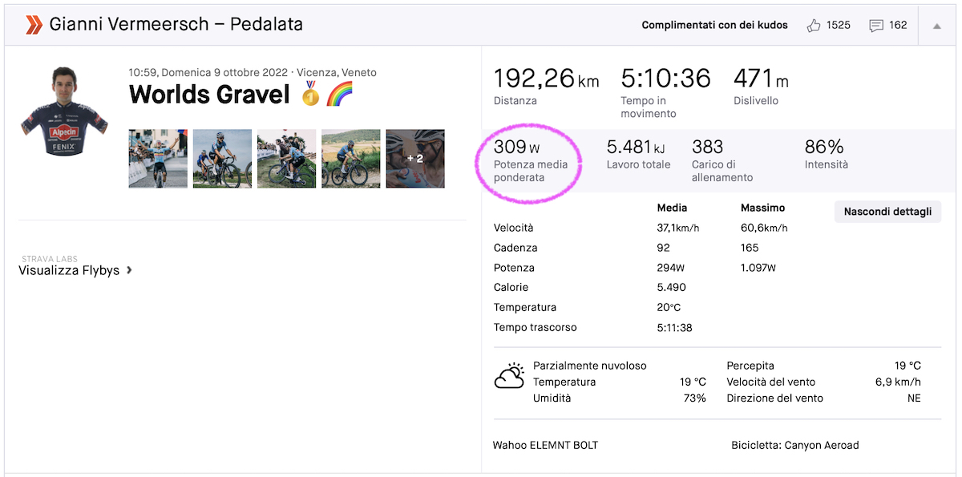Viewport: 962px width, 477px height.
Task: Click the 192,26 km distance value
Action: 546,79
